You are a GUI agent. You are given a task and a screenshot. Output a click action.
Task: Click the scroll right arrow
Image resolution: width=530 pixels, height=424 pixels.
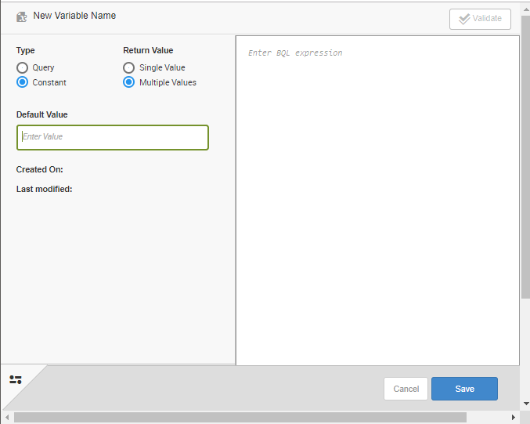513,418
